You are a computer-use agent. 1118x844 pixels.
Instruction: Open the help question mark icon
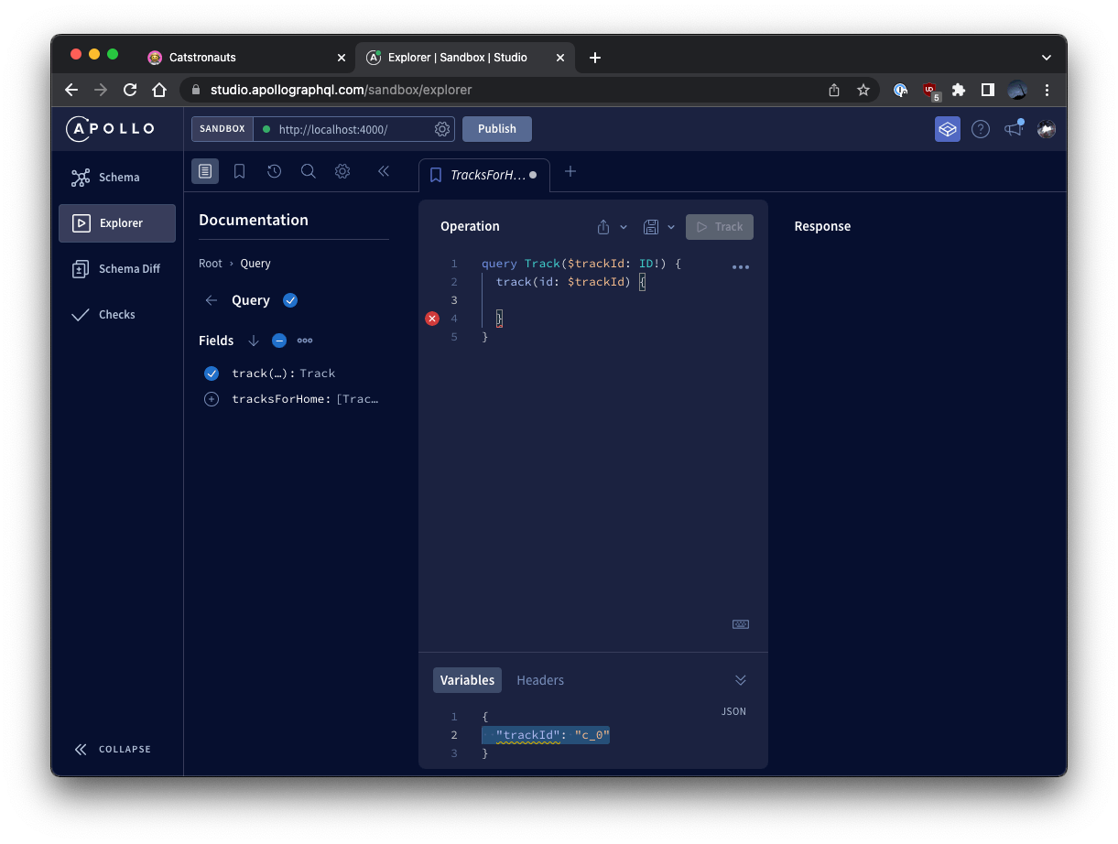tap(981, 129)
